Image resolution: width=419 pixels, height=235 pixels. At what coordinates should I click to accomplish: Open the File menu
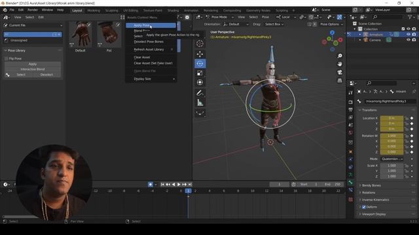point(12,10)
